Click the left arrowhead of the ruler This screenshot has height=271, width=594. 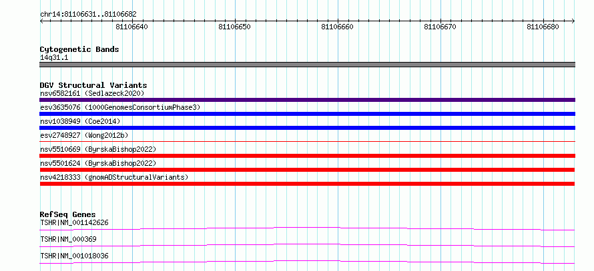(x=41, y=21)
